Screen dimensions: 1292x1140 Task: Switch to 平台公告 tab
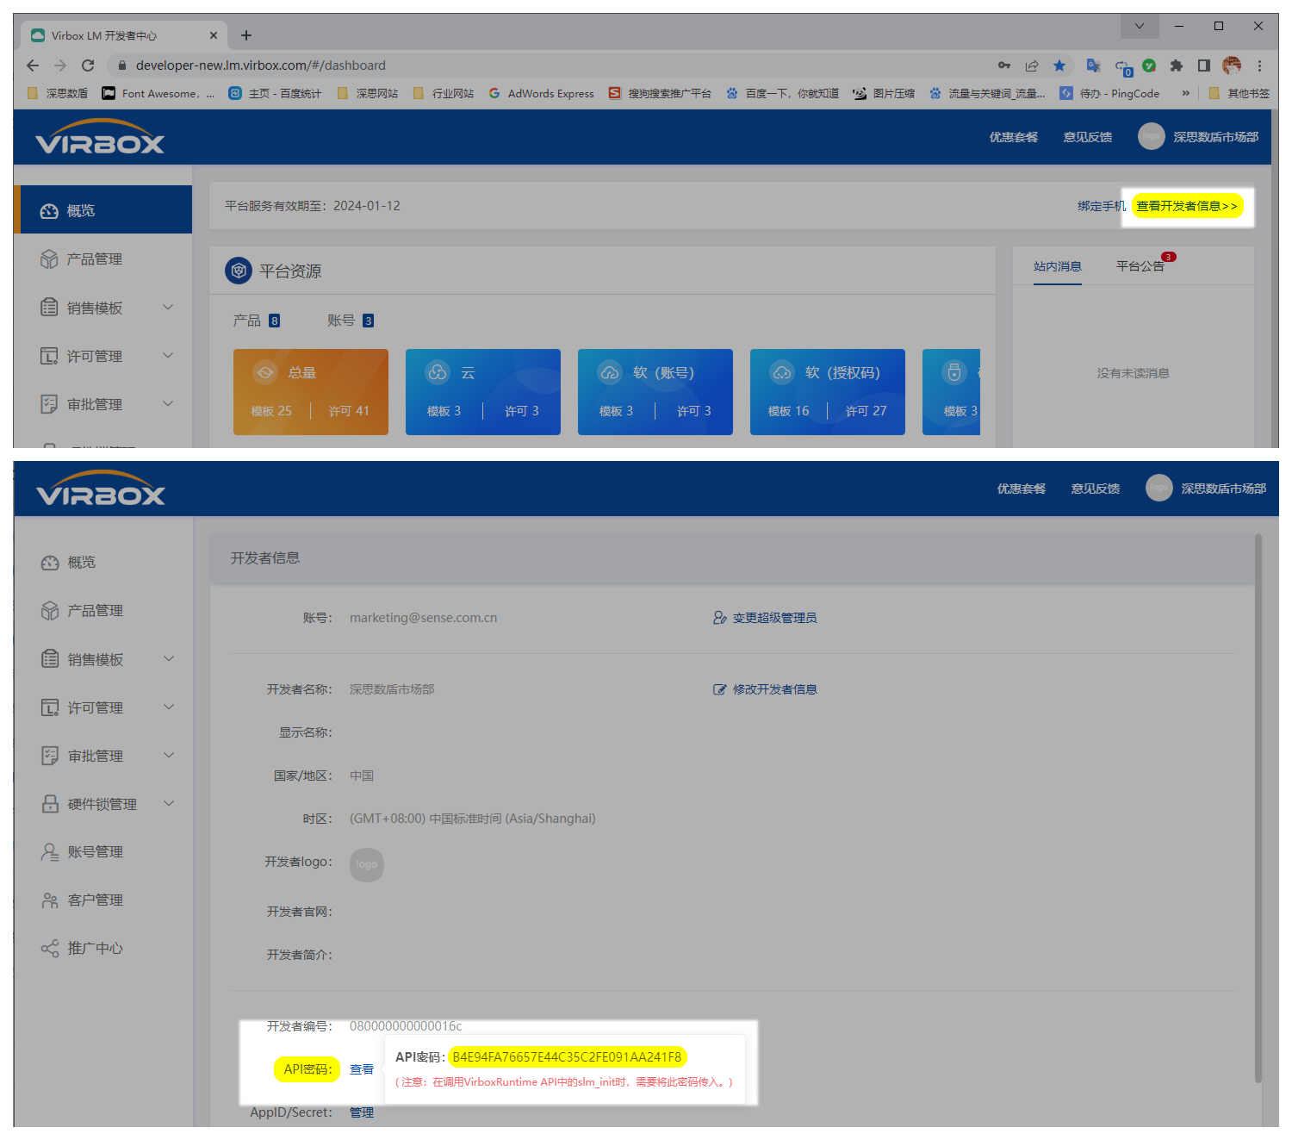(1140, 266)
